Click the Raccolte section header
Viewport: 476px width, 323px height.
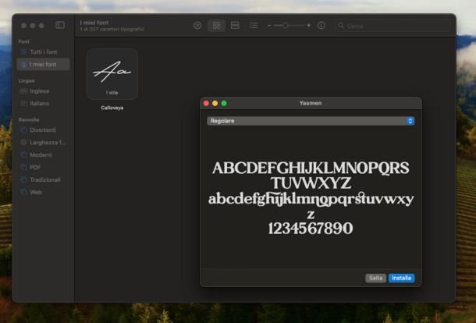(x=29, y=120)
